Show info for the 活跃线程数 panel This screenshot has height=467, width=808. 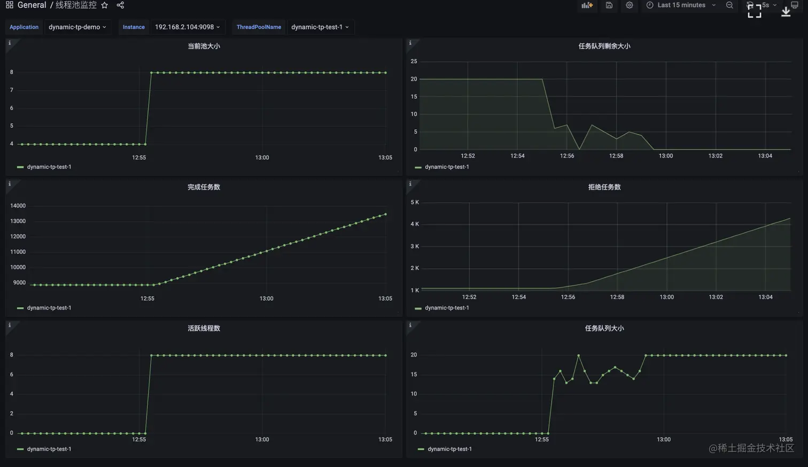(9, 325)
